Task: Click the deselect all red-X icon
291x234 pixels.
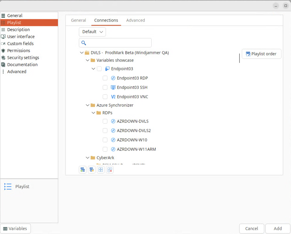Action: click(110, 170)
